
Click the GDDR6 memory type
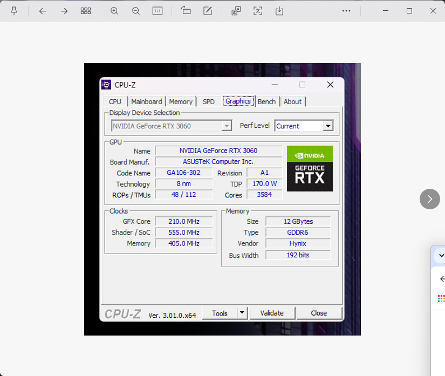pyautogui.click(x=298, y=233)
